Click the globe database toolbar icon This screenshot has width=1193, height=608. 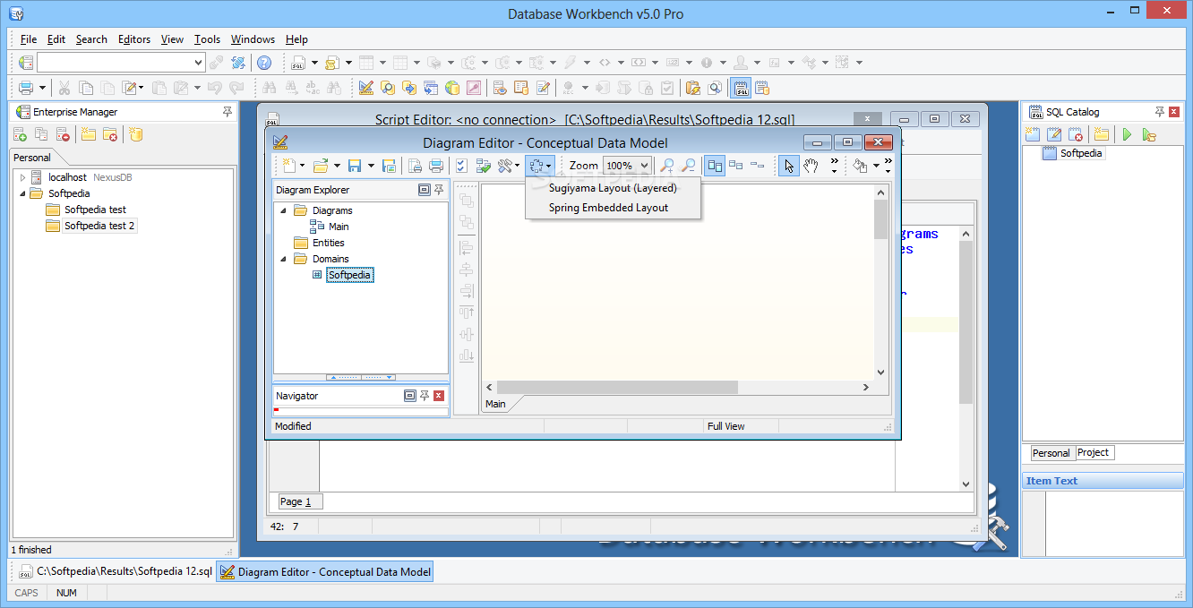(x=452, y=88)
